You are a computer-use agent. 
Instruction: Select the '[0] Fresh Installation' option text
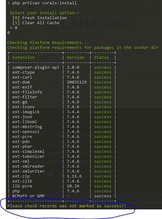click(x=40, y=18)
